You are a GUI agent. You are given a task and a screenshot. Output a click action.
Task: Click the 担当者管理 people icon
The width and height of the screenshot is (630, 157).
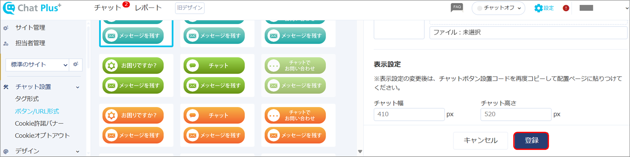[6, 43]
